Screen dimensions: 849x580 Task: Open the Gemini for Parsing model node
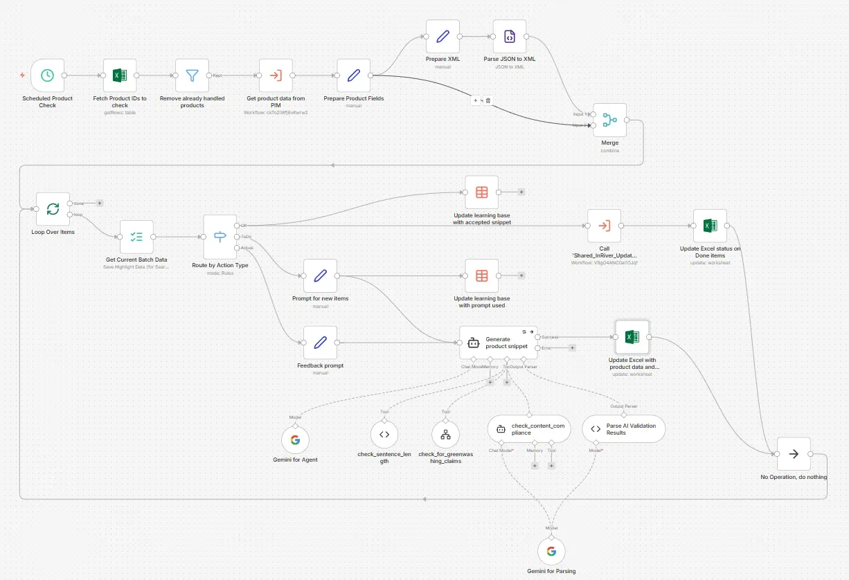[x=551, y=551]
